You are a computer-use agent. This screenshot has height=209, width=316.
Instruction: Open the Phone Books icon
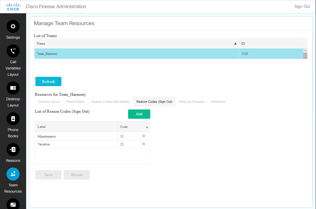(13, 119)
